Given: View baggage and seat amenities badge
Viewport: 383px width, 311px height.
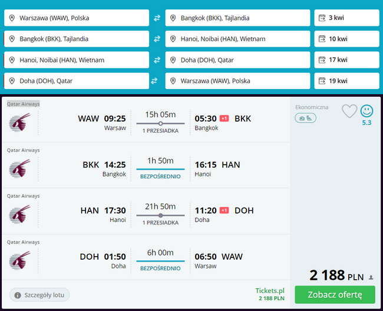Looking at the screenshot, I should [x=305, y=118].
